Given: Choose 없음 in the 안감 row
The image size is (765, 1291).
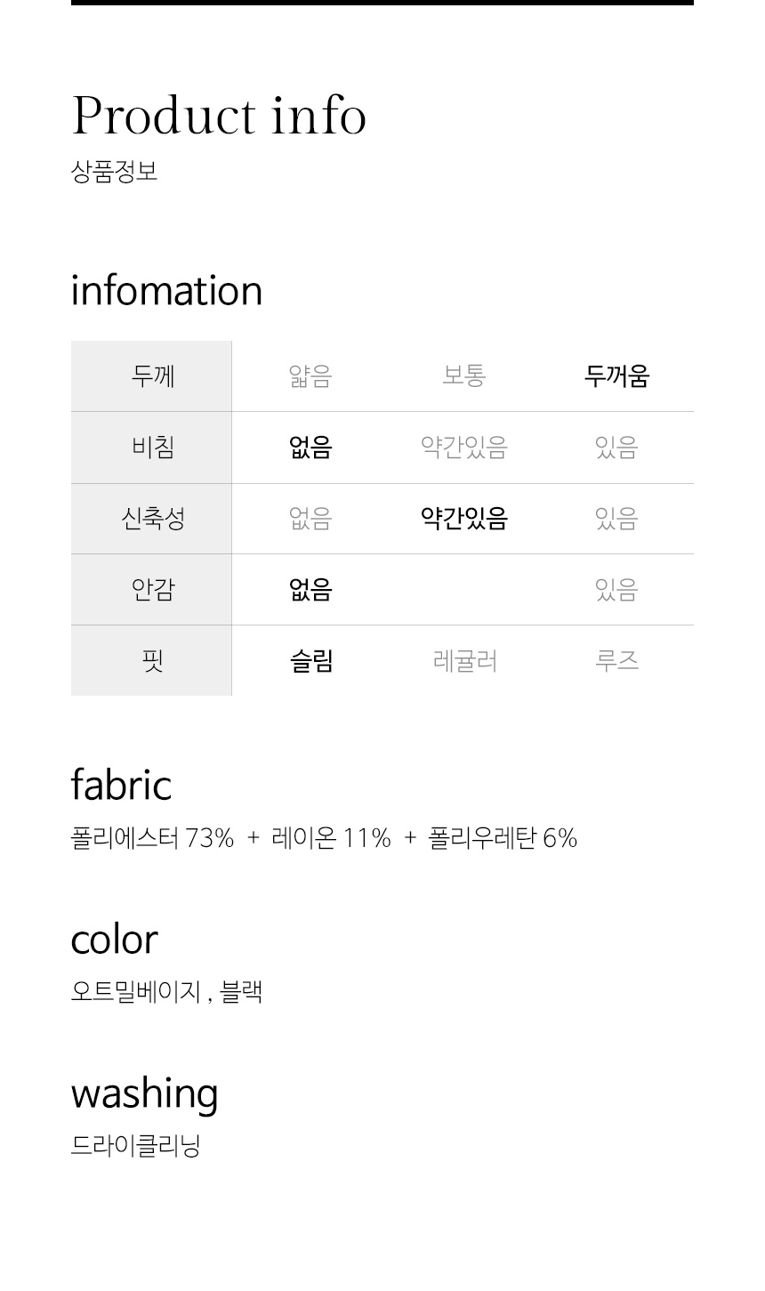Looking at the screenshot, I should coord(310,589).
